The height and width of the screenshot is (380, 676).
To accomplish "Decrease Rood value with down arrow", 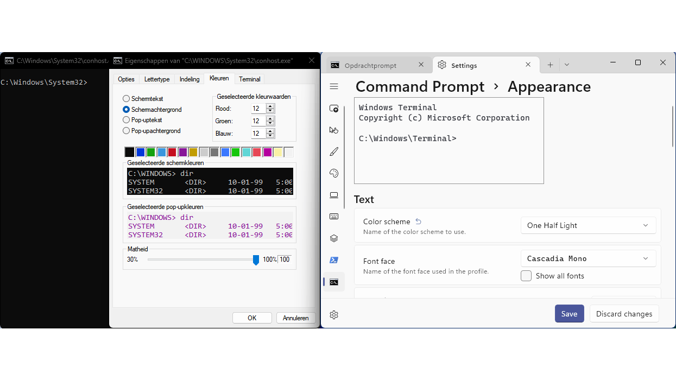I will tap(270, 111).
